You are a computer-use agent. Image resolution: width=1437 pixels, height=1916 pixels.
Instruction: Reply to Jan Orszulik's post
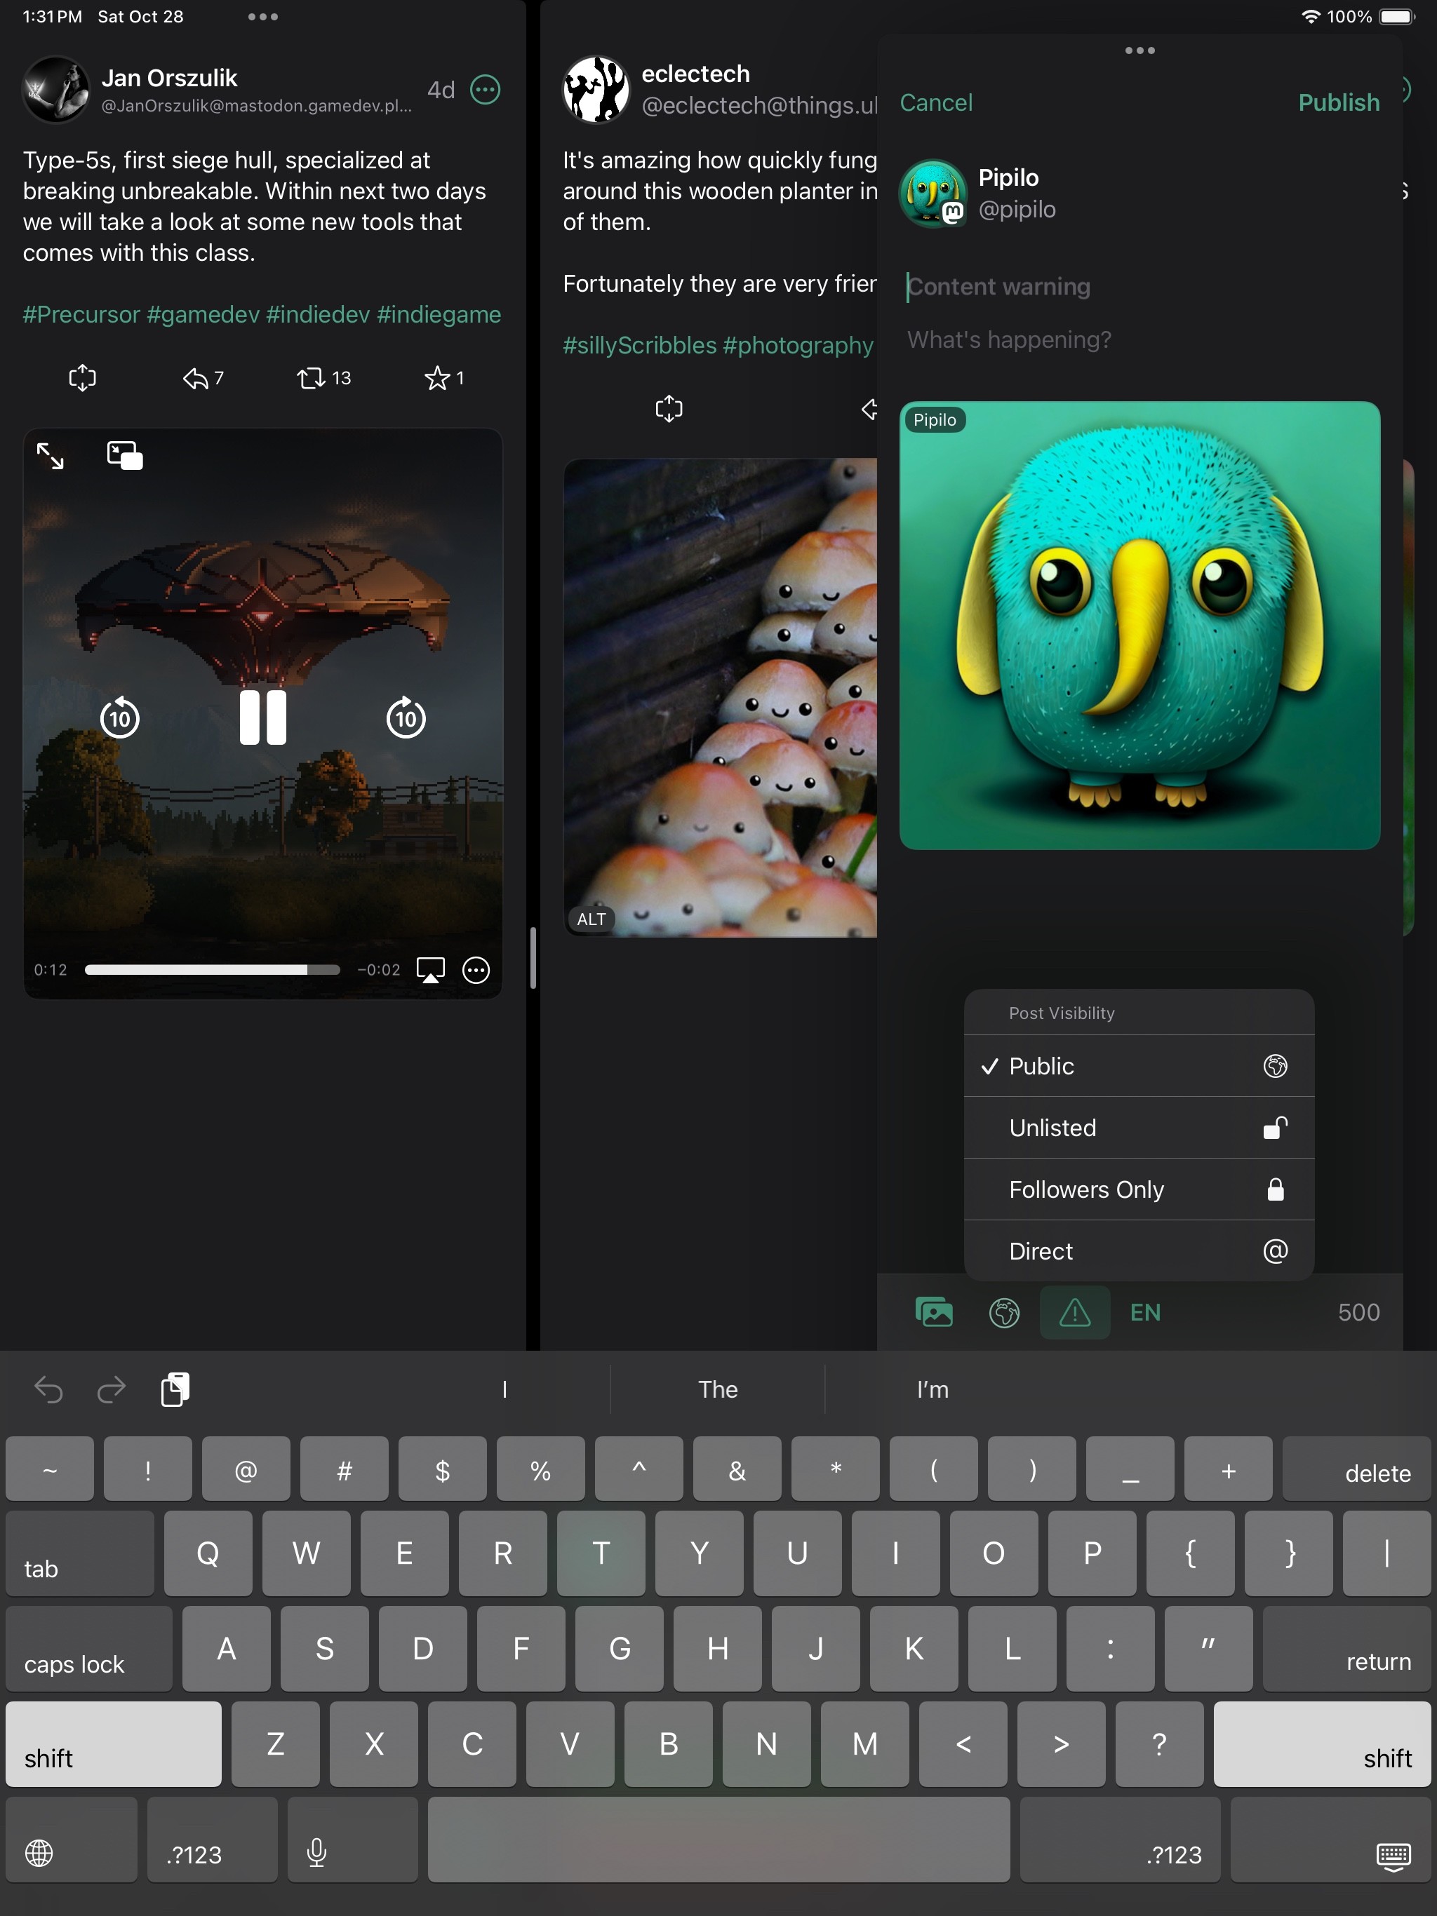click(196, 377)
